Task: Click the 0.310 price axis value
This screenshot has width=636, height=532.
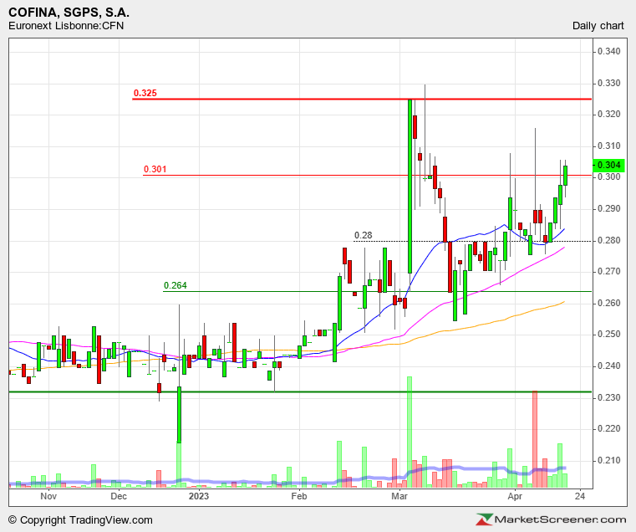Action: [608, 146]
